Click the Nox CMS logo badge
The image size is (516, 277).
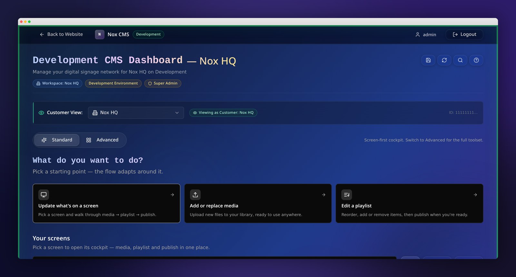click(x=100, y=35)
